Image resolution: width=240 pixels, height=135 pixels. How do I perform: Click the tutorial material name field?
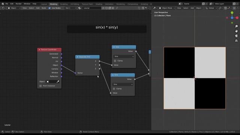coord(92,8)
